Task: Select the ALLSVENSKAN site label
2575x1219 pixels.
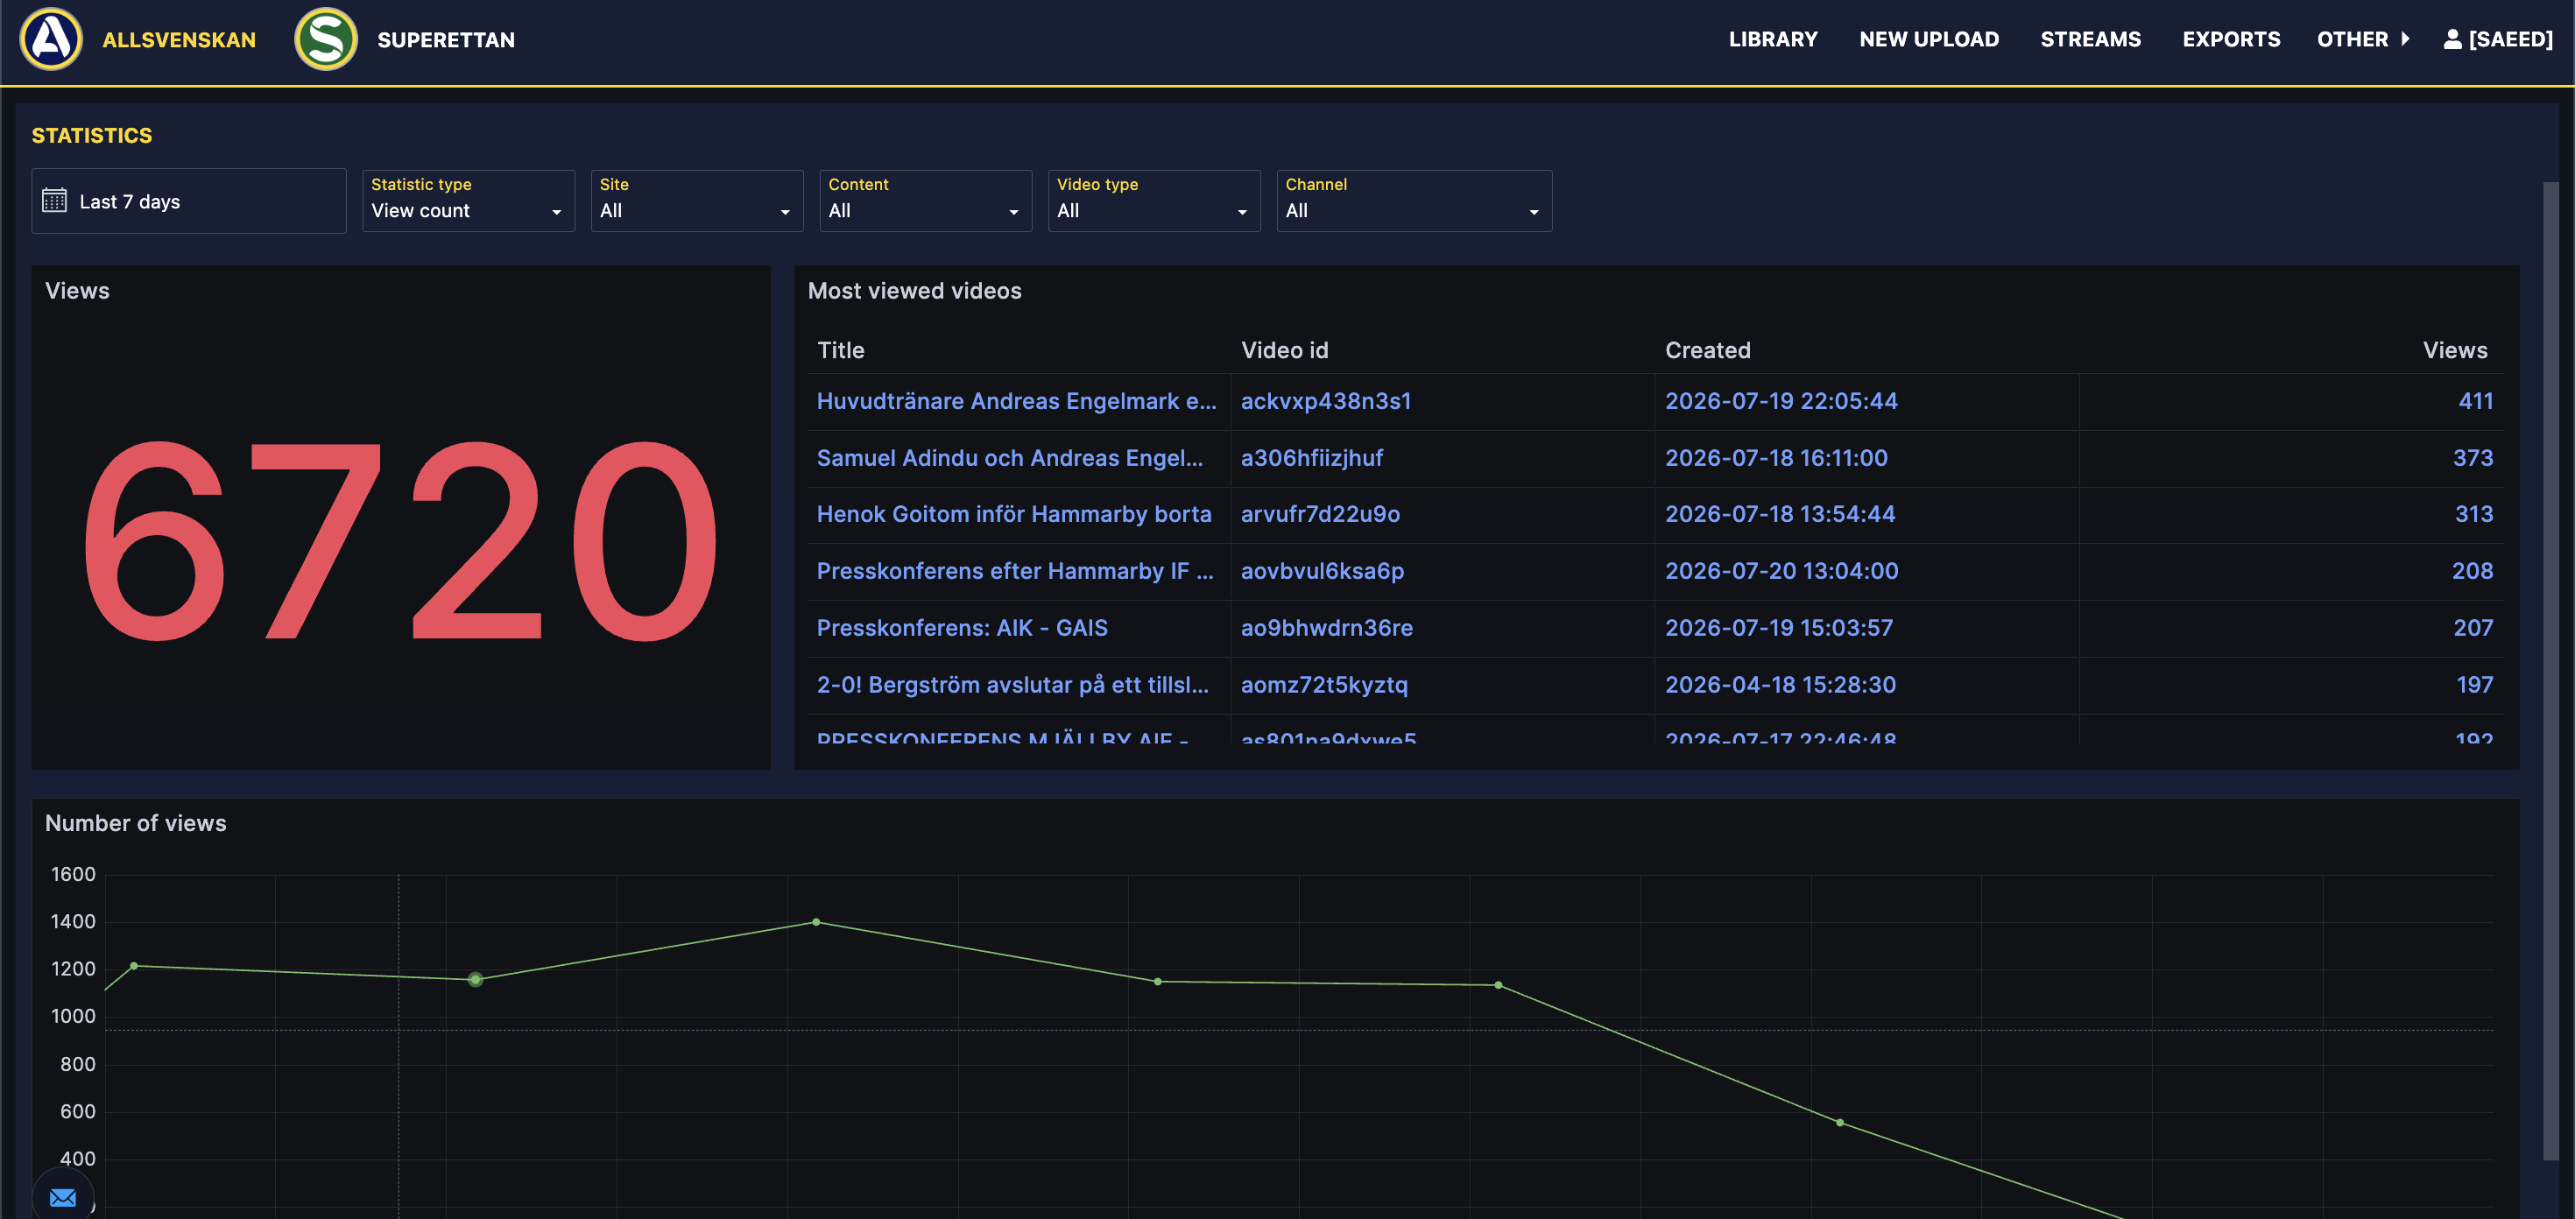Action: 179,40
